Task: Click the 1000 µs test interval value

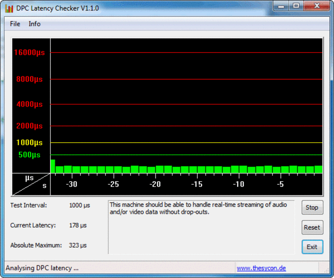Action: (x=79, y=205)
